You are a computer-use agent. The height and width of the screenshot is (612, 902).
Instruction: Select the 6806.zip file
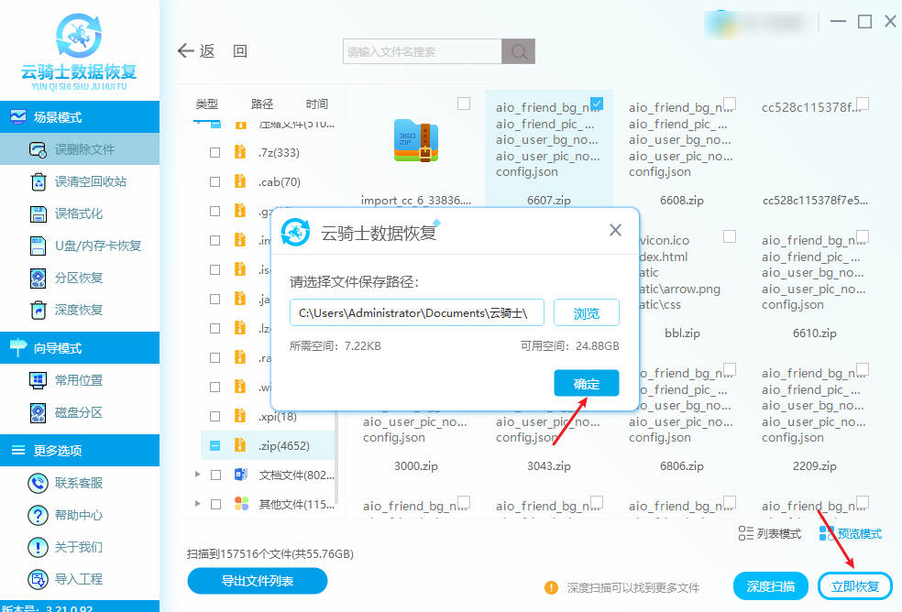point(682,466)
